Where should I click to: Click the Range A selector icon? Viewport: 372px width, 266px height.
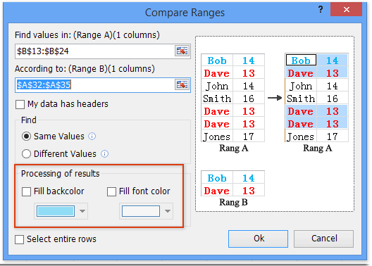182,51
